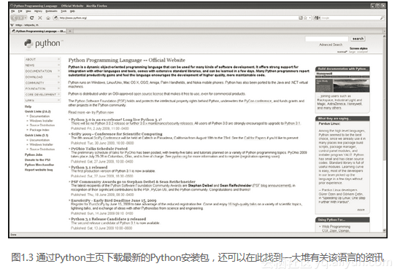Click the browser Forward arrow button
400x277 pixels.
[21, 17]
